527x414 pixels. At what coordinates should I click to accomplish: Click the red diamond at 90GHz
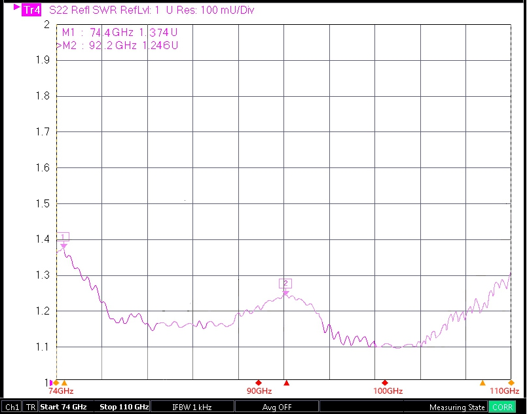click(259, 383)
